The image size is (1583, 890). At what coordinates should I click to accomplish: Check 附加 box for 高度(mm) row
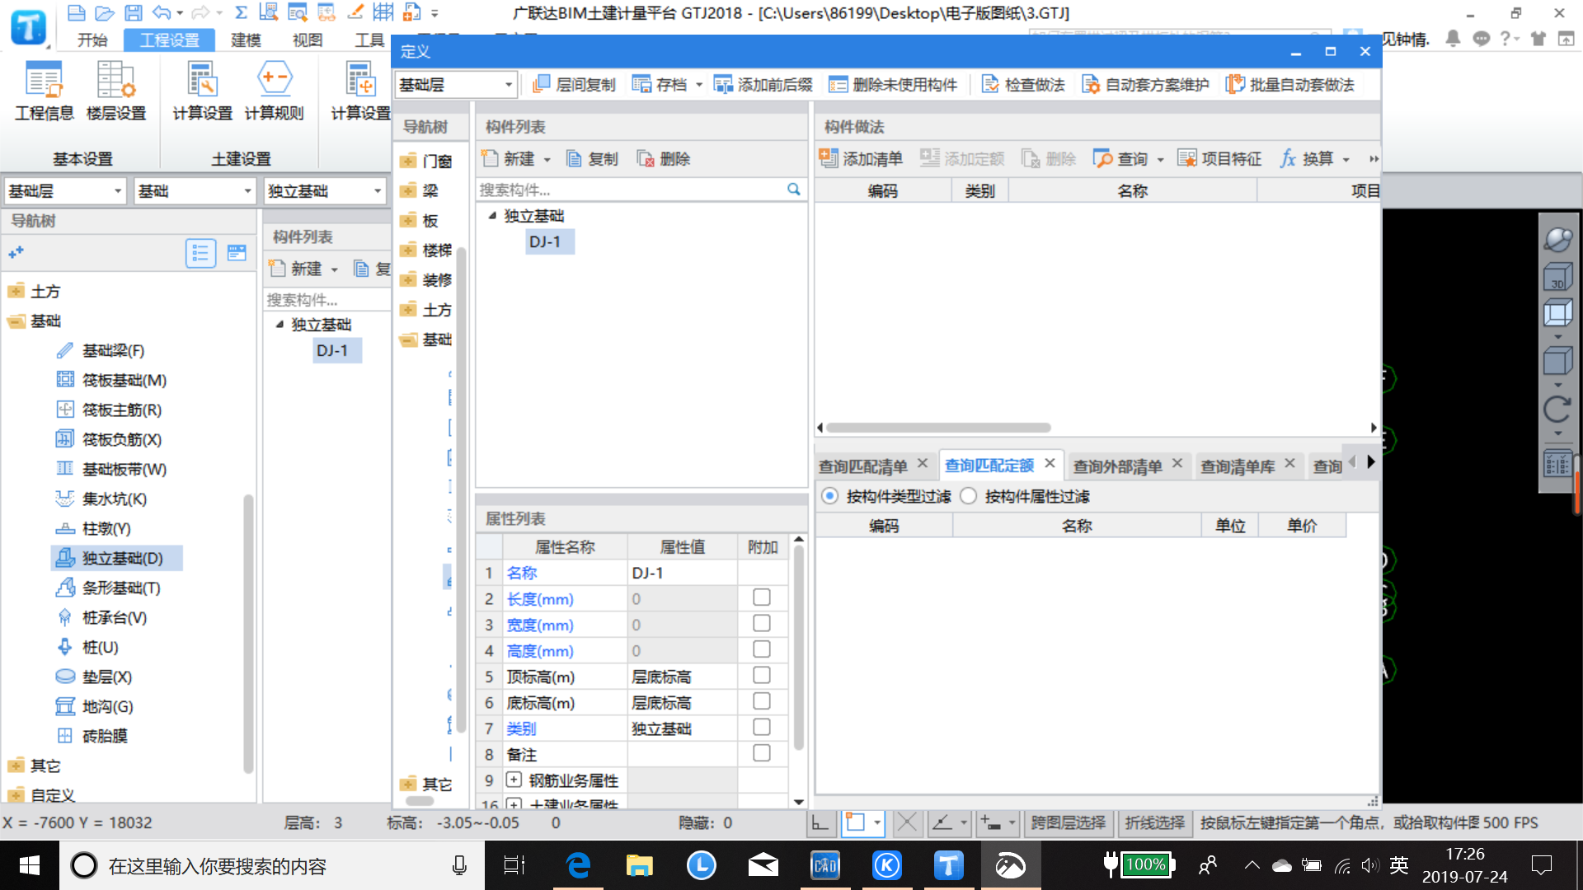click(x=762, y=649)
